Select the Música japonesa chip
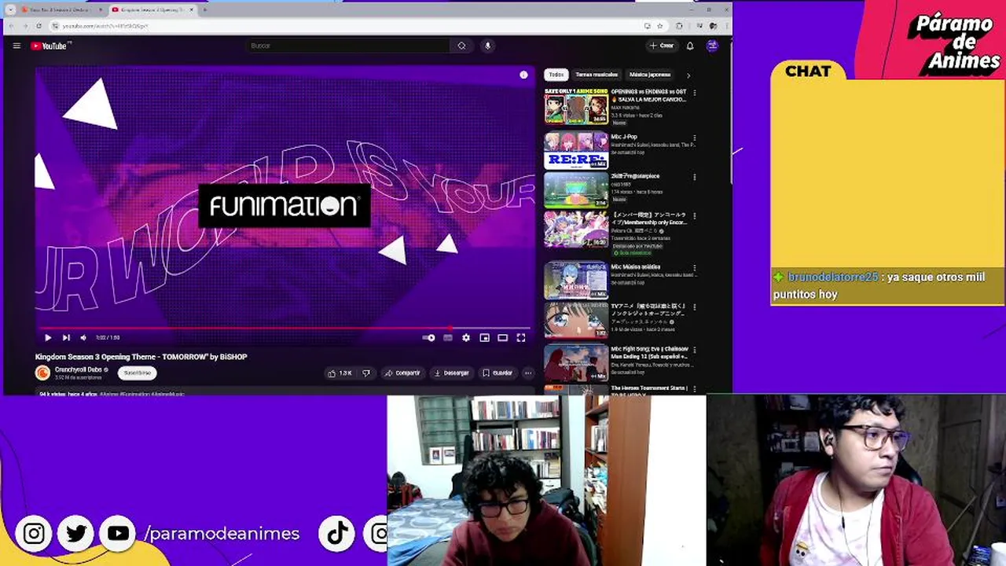Viewport: 1006px width, 566px height. tap(650, 75)
